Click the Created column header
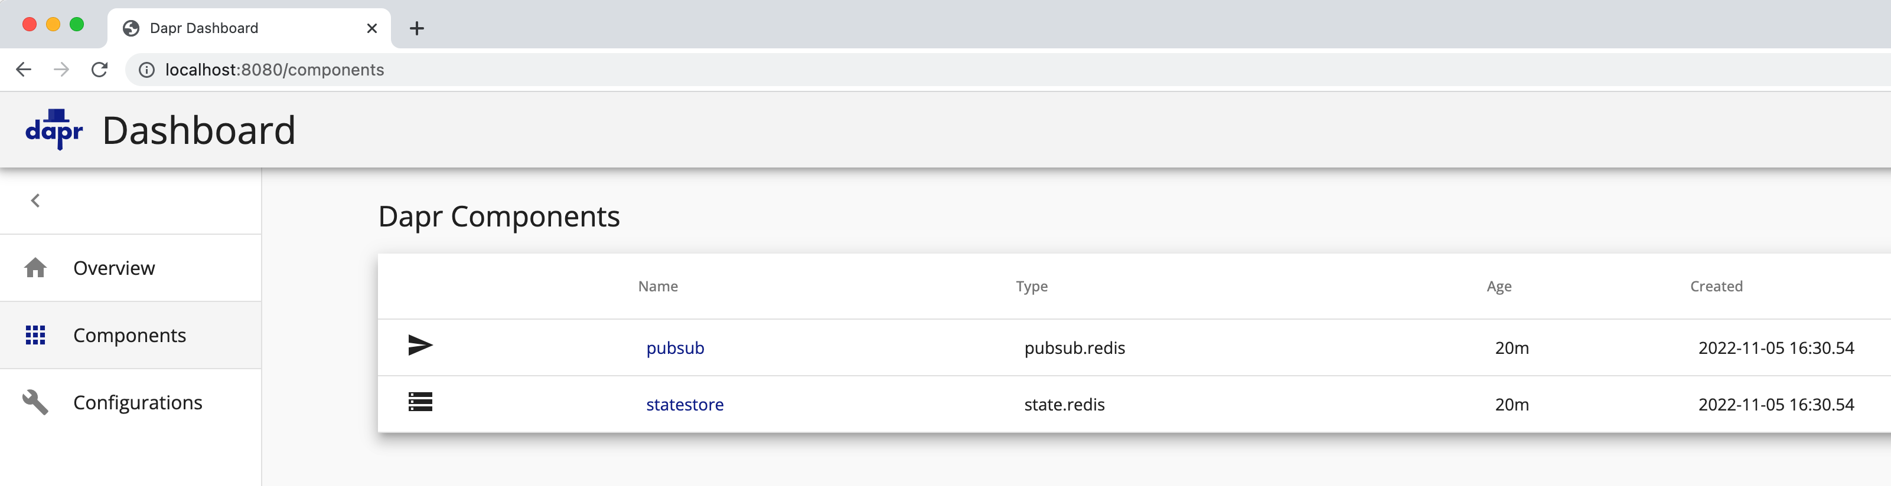Viewport: 1891px width, 486px height. [1716, 287]
